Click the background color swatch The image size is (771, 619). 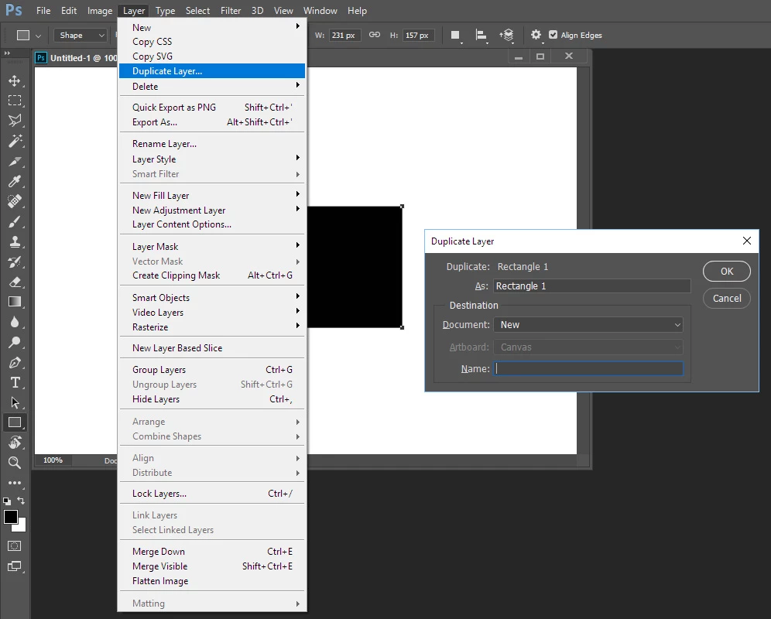pyautogui.click(x=22, y=528)
